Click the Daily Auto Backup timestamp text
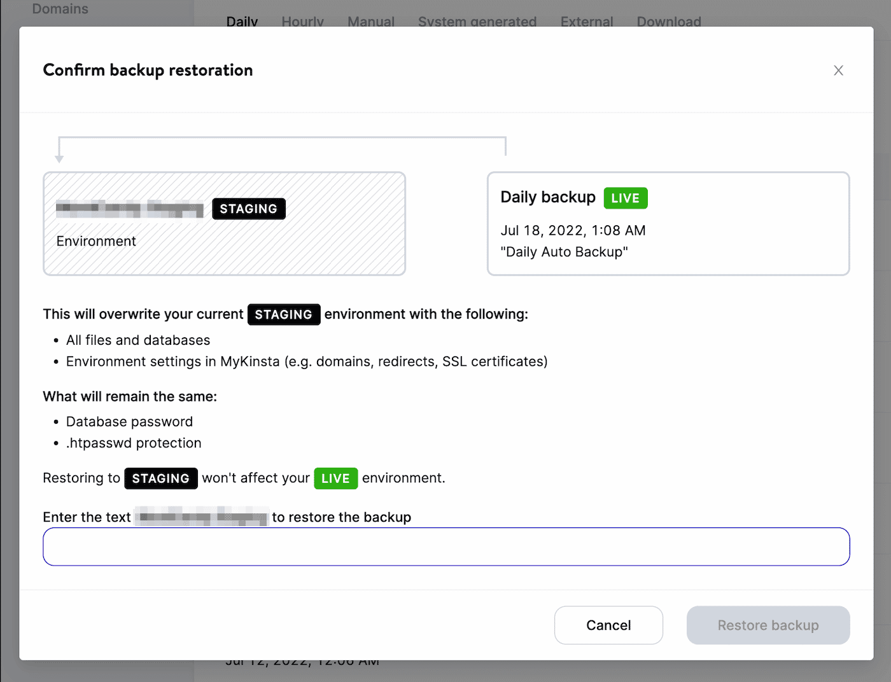891x682 pixels. coord(572,230)
